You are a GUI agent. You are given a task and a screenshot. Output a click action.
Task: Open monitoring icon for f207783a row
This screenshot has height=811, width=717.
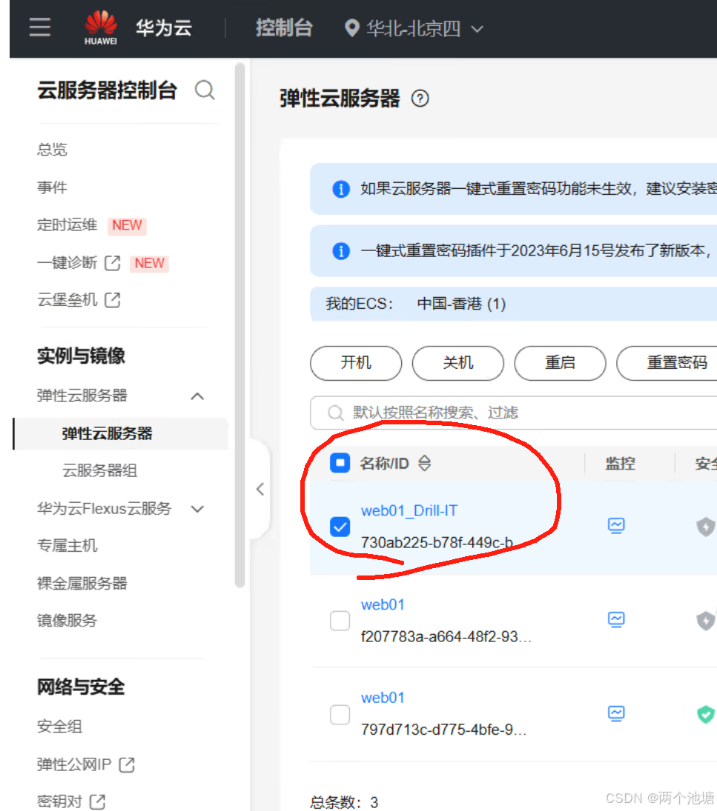coord(616,619)
